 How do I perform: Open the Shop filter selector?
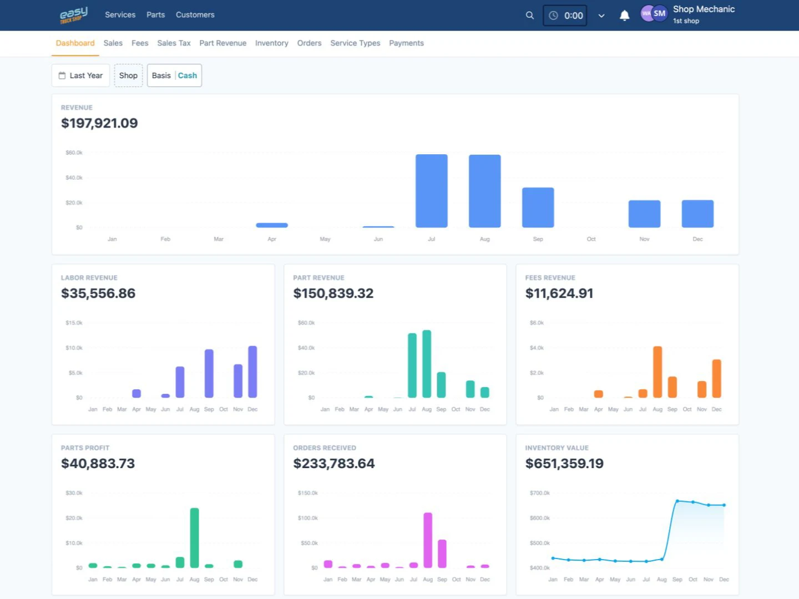(x=128, y=75)
